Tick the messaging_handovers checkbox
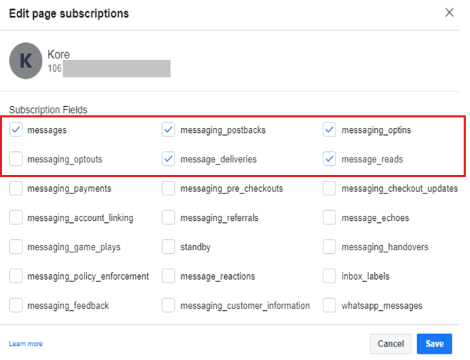Screen dimensions: 470x360 [330, 247]
